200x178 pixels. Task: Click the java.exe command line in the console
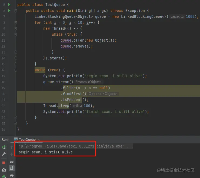(76, 146)
